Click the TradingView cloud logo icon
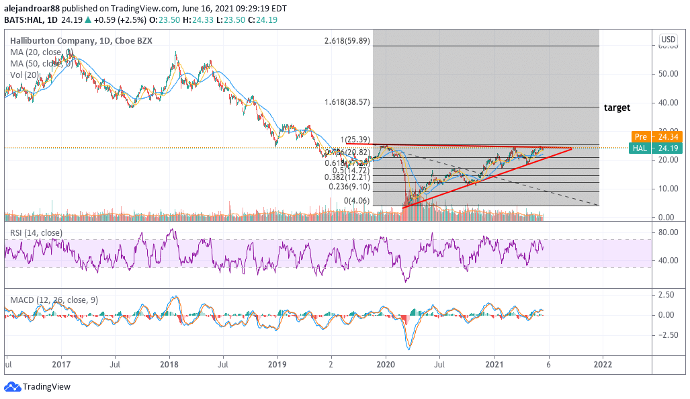Screen dimensions: 690x399 point(12,387)
